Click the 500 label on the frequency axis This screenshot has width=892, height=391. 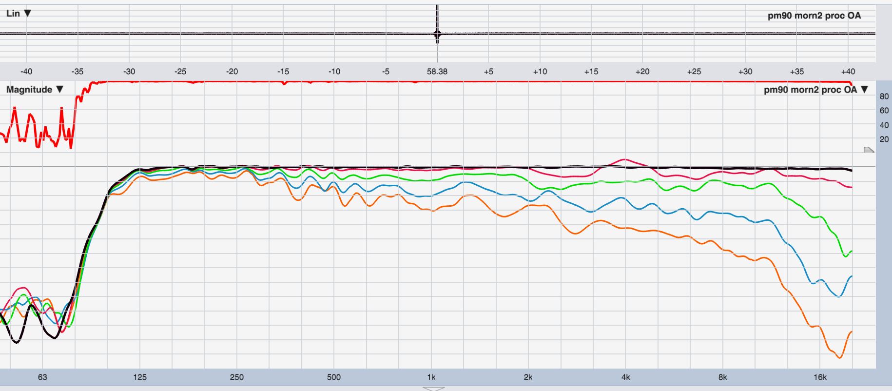(x=333, y=377)
